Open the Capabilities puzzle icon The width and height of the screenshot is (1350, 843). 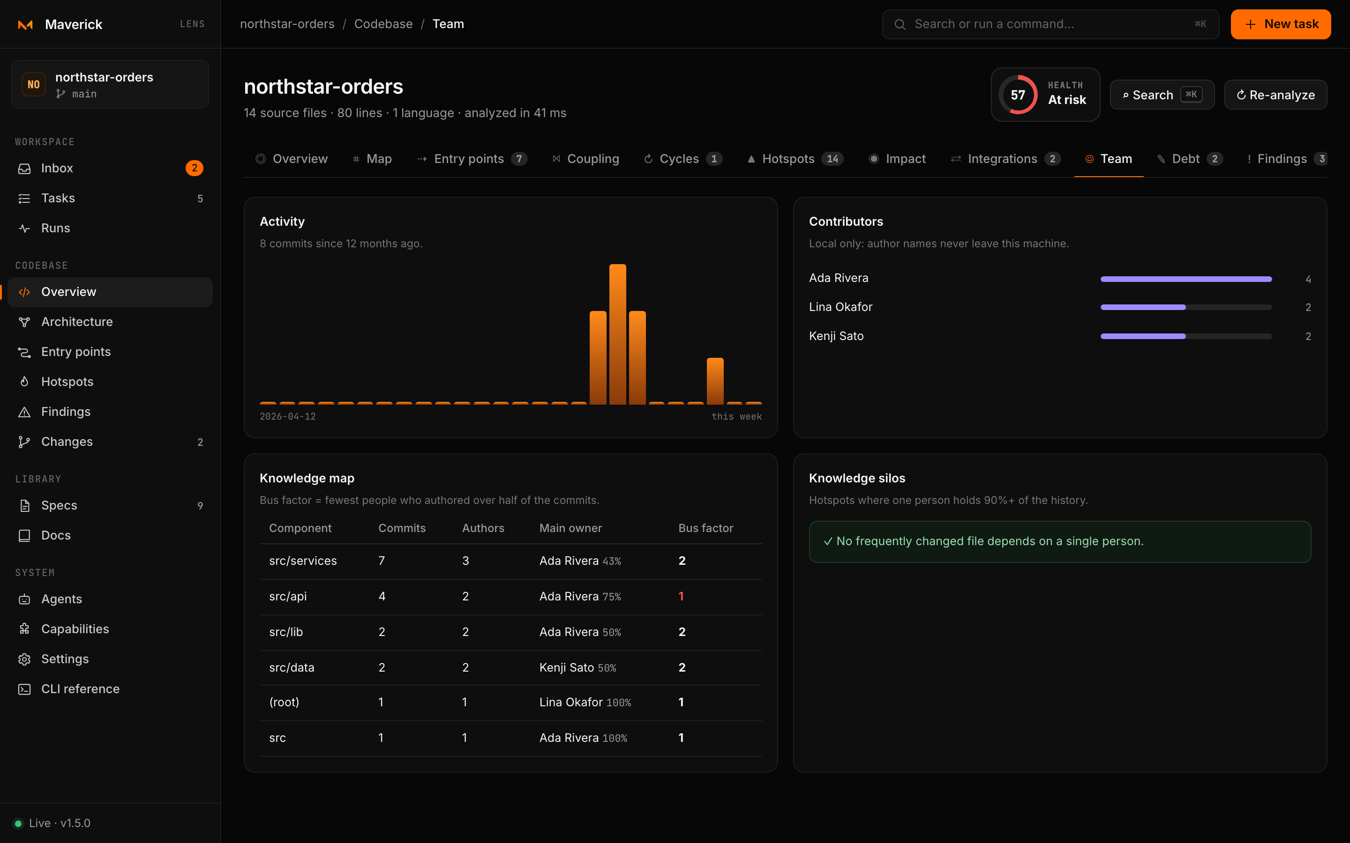(24, 629)
